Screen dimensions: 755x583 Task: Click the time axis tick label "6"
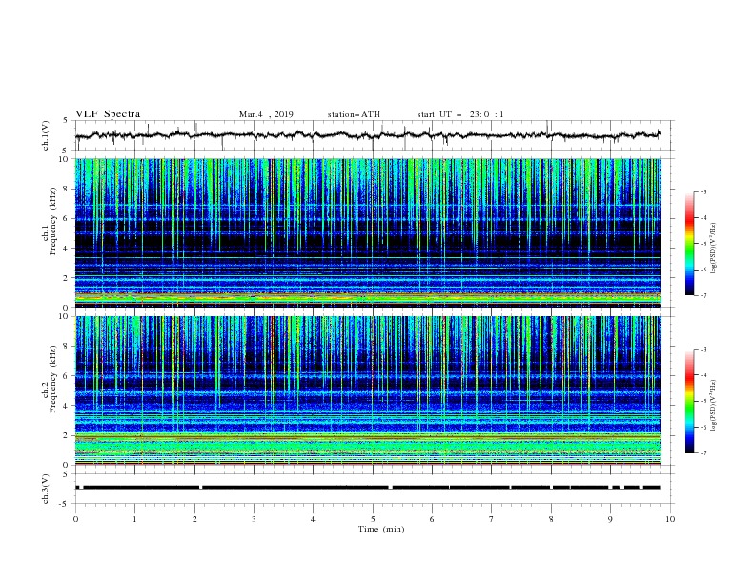click(432, 519)
